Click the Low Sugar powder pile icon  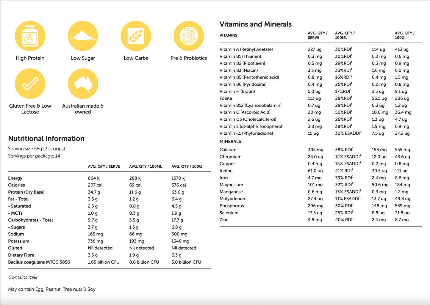point(83,36)
